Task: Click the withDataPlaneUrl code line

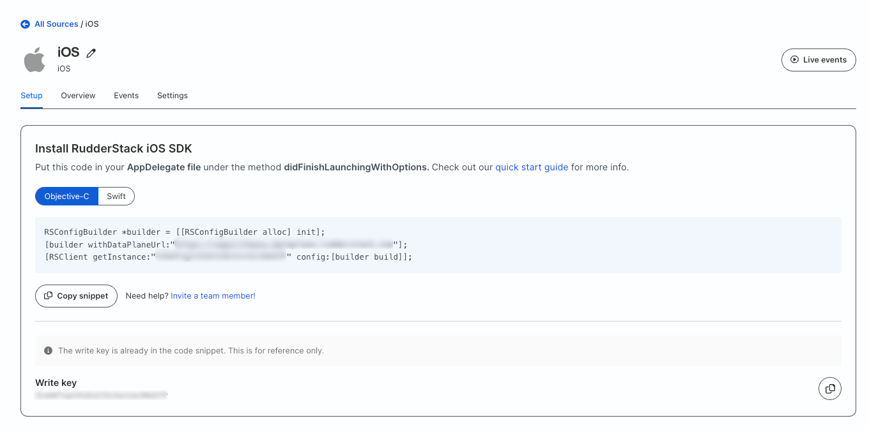Action: 226,244
